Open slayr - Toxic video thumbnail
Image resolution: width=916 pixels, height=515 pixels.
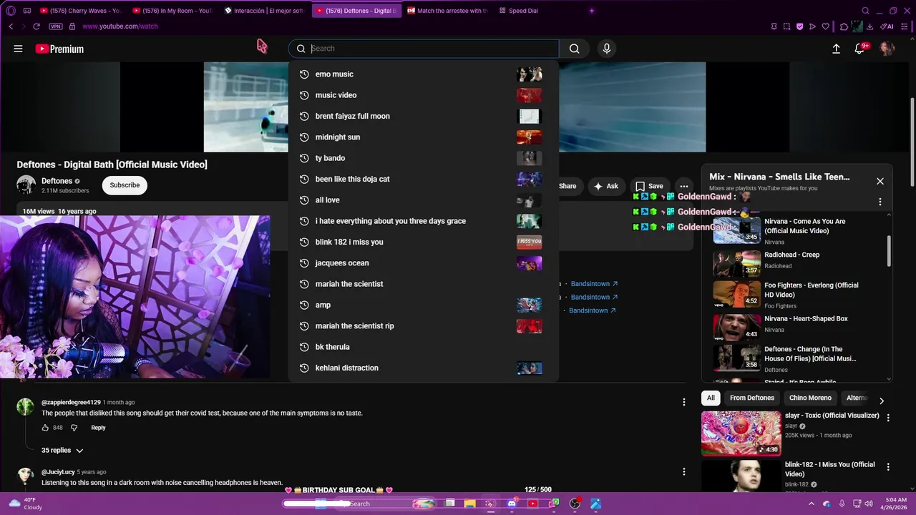741,433
